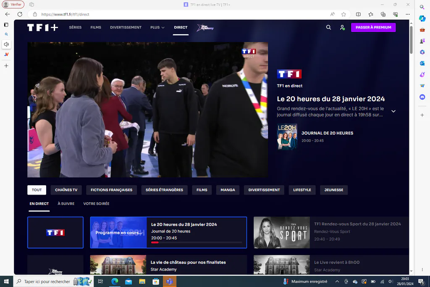Open Microsoft Teams from the taskbar
This screenshot has height=287, width=430.
coord(170,282)
